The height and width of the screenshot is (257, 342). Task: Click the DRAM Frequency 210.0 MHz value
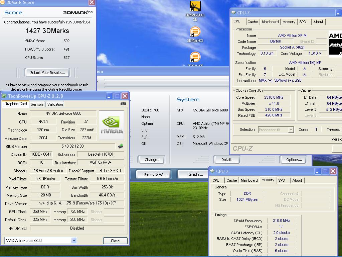click(281, 221)
